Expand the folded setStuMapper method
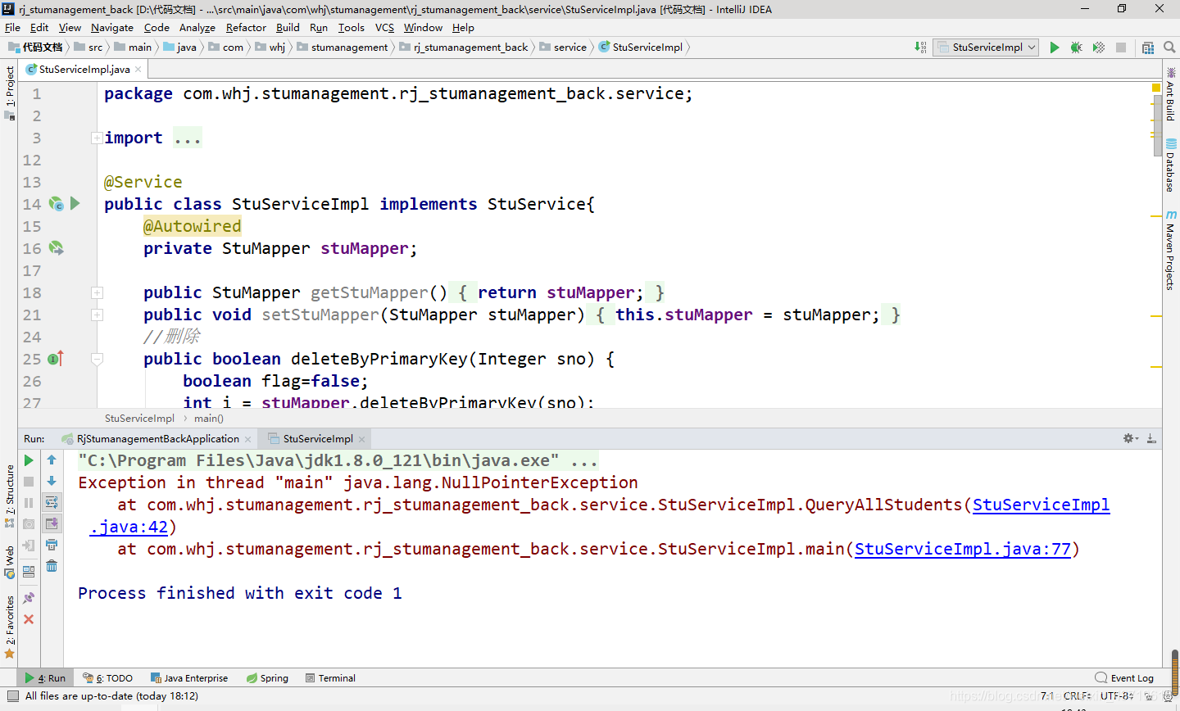This screenshot has width=1180, height=711. pyautogui.click(x=97, y=315)
